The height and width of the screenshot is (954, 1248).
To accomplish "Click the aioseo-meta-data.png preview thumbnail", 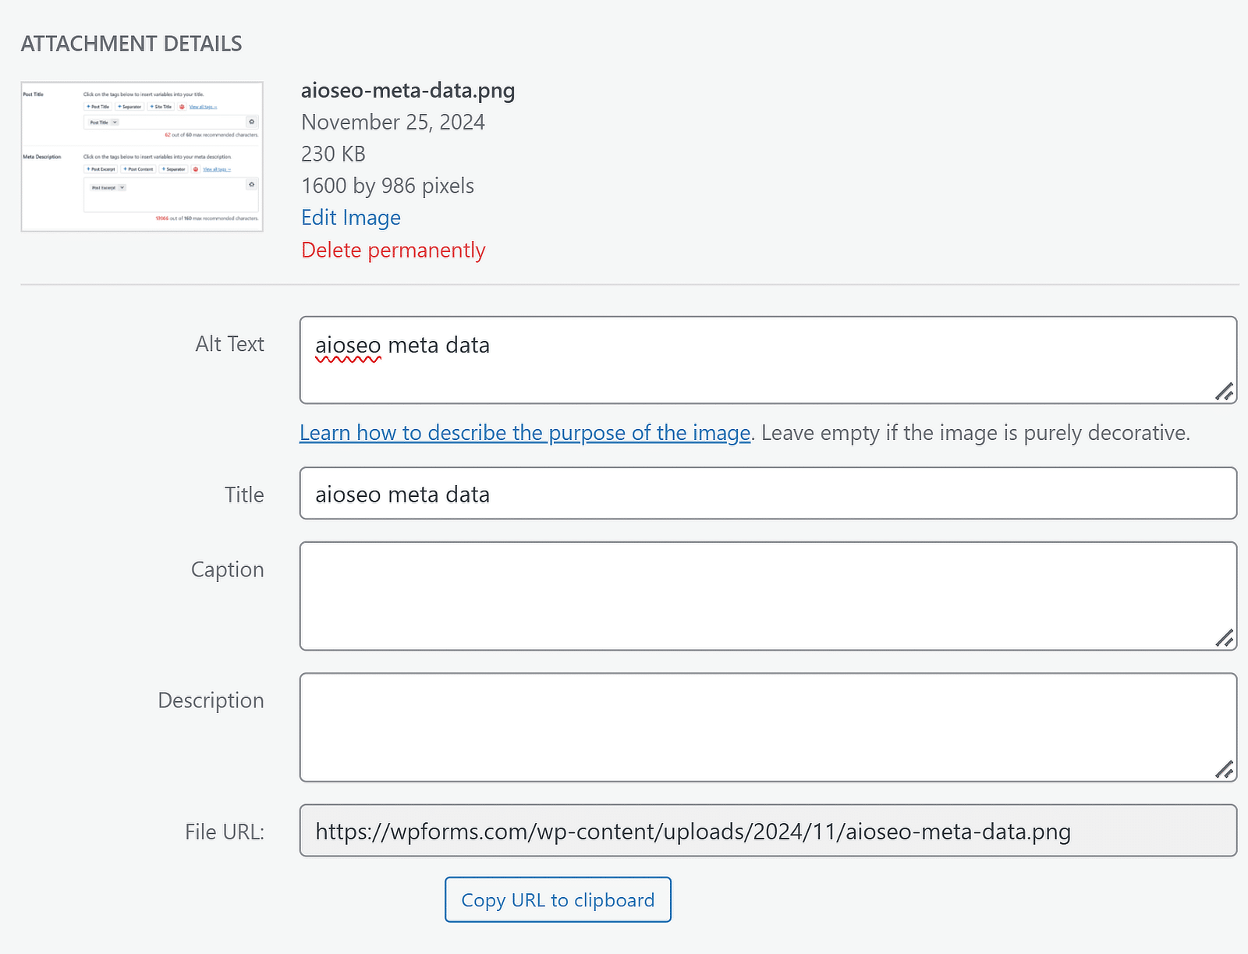I will (x=142, y=154).
